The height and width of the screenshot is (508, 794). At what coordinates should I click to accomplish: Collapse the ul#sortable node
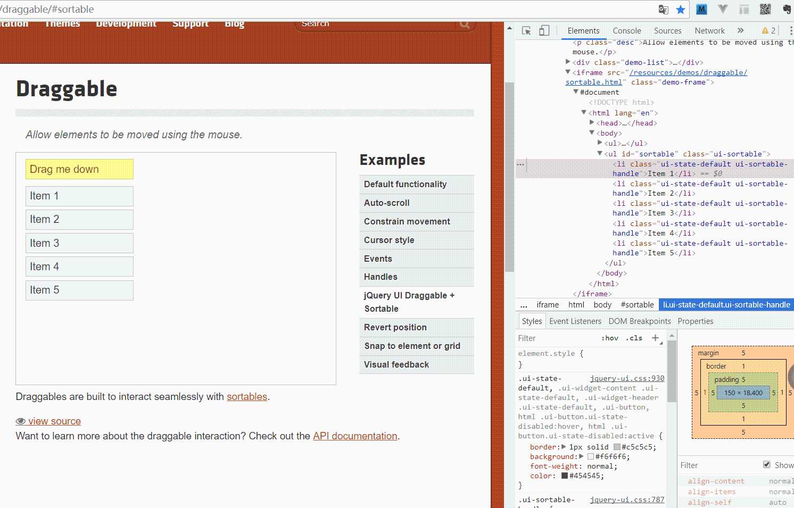[600, 154]
